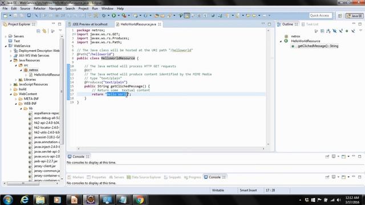Open the Navigate menu
This screenshot has height=205, width=365.
coord(55,9)
